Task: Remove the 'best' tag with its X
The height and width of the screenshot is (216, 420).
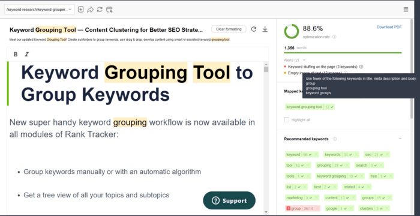Action: pos(335,187)
